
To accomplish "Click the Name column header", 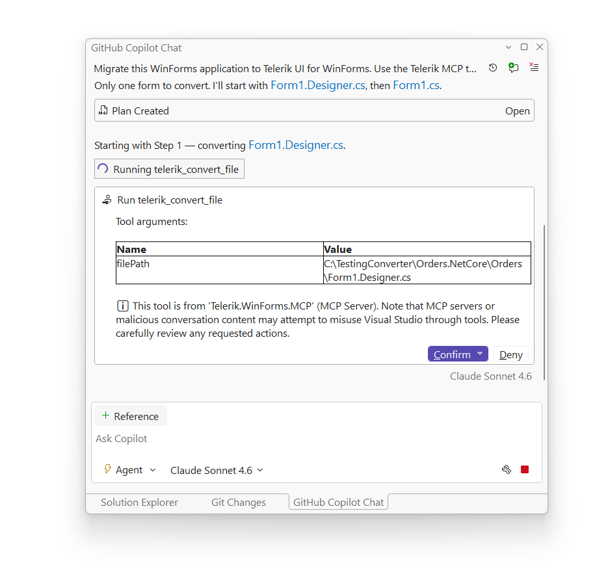I will pyautogui.click(x=219, y=249).
